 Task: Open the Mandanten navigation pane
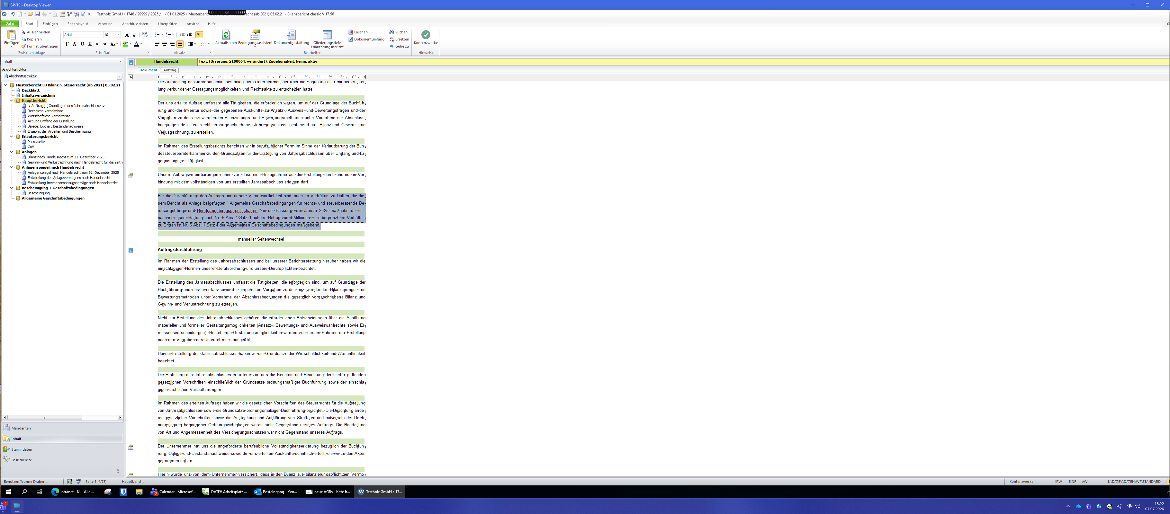click(63, 428)
